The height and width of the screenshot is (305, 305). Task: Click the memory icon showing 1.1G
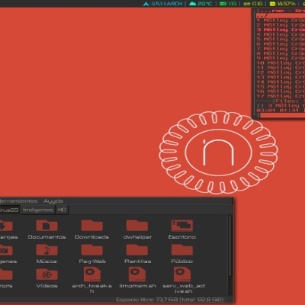coord(223,4)
